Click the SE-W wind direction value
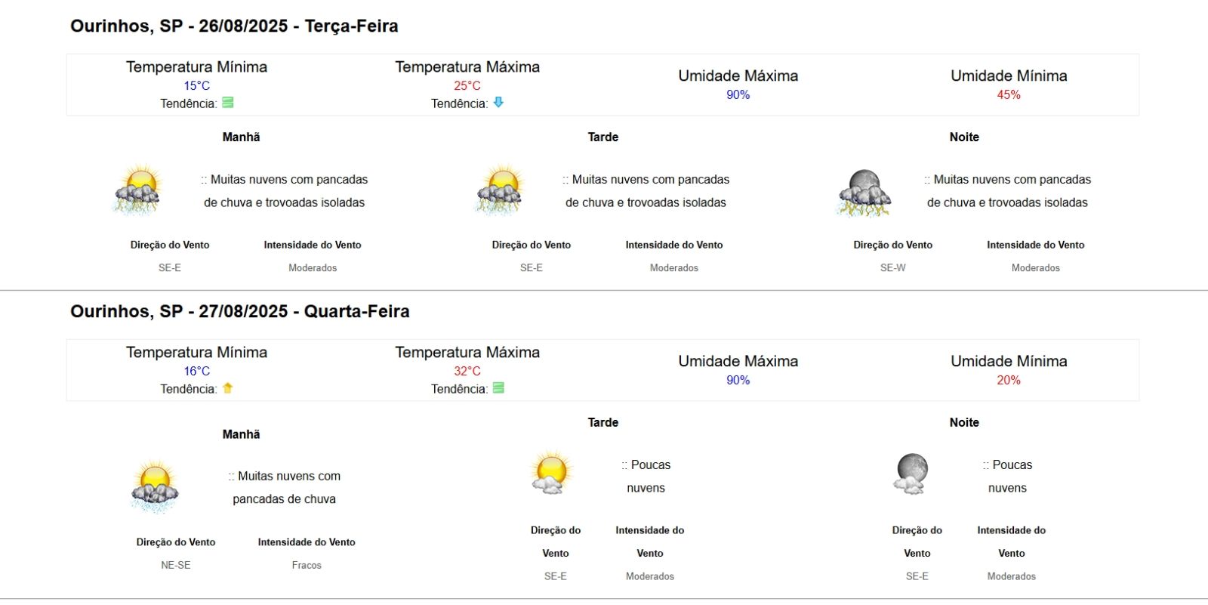 click(892, 267)
